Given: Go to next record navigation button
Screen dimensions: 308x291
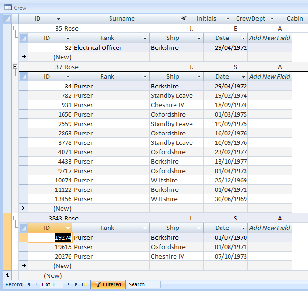Looking at the screenshot, I should click(68, 284).
